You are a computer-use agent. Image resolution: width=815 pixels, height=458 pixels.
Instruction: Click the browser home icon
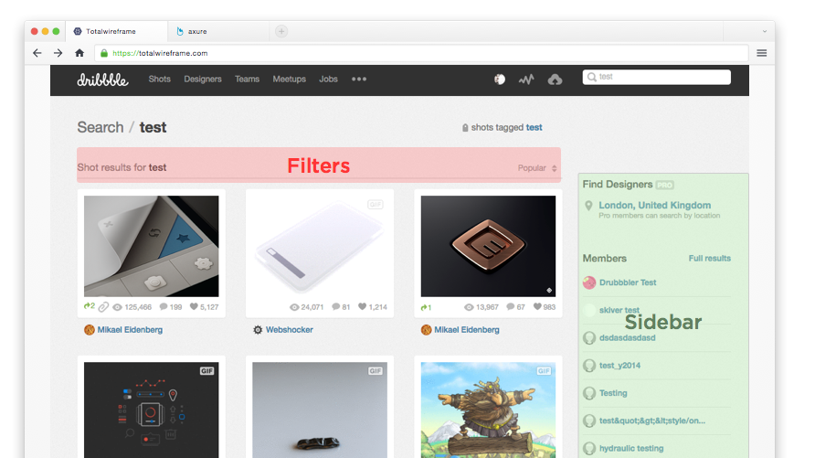click(x=79, y=53)
